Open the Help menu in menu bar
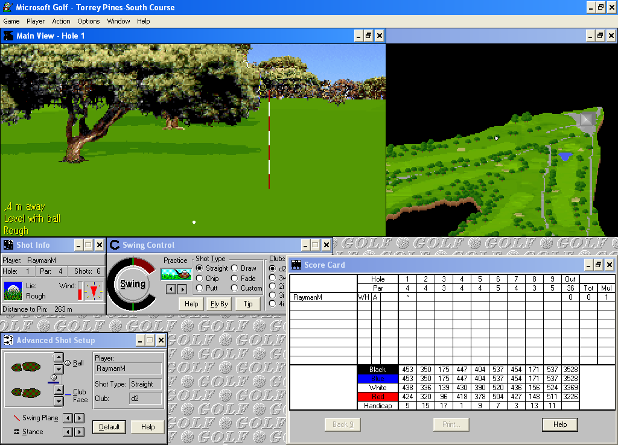 (144, 21)
